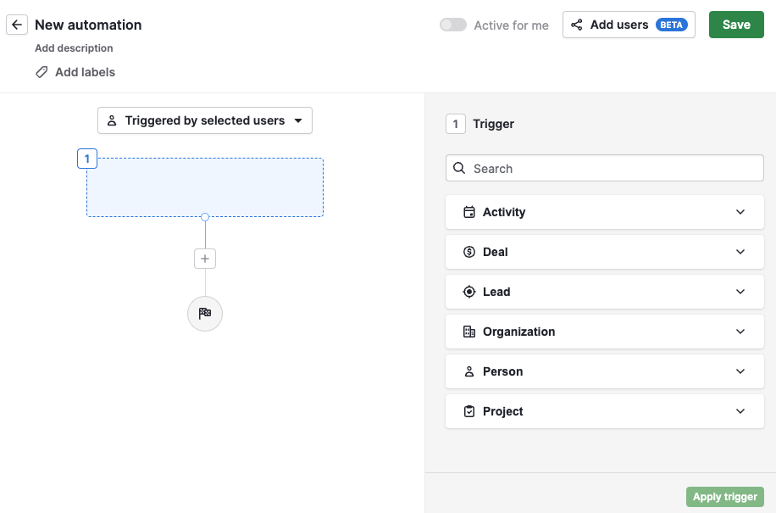
Task: Open the Triggered by selected users dropdown
Action: [204, 120]
